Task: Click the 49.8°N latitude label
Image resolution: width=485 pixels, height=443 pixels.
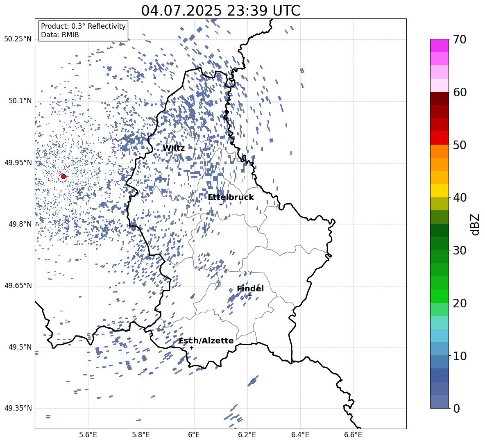Action: pyautogui.click(x=20, y=224)
